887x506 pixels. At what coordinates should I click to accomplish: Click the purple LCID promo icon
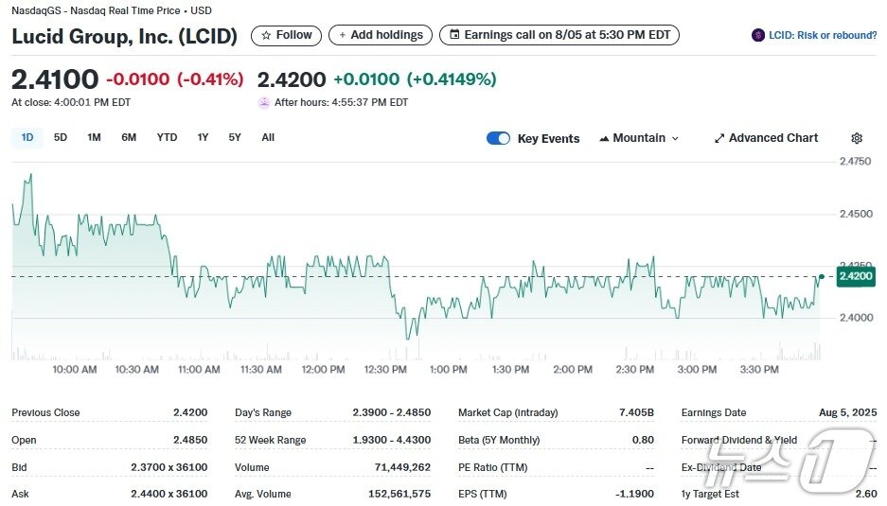tap(758, 35)
